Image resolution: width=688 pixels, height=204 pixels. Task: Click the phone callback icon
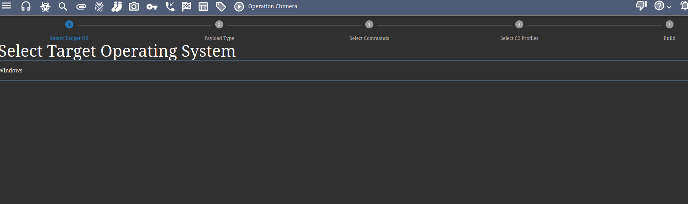coord(170,6)
